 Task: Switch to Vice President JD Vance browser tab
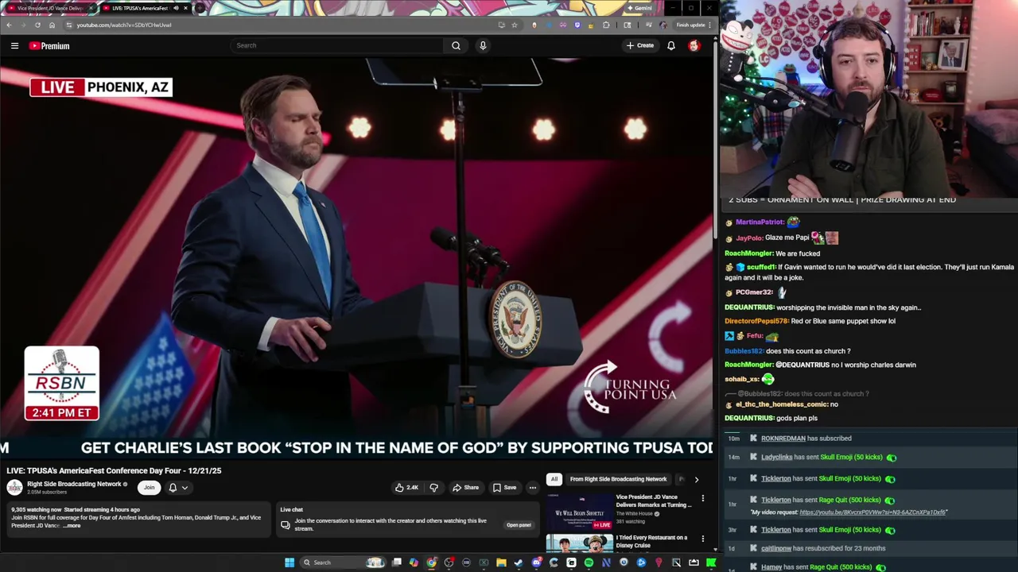[x=49, y=8]
